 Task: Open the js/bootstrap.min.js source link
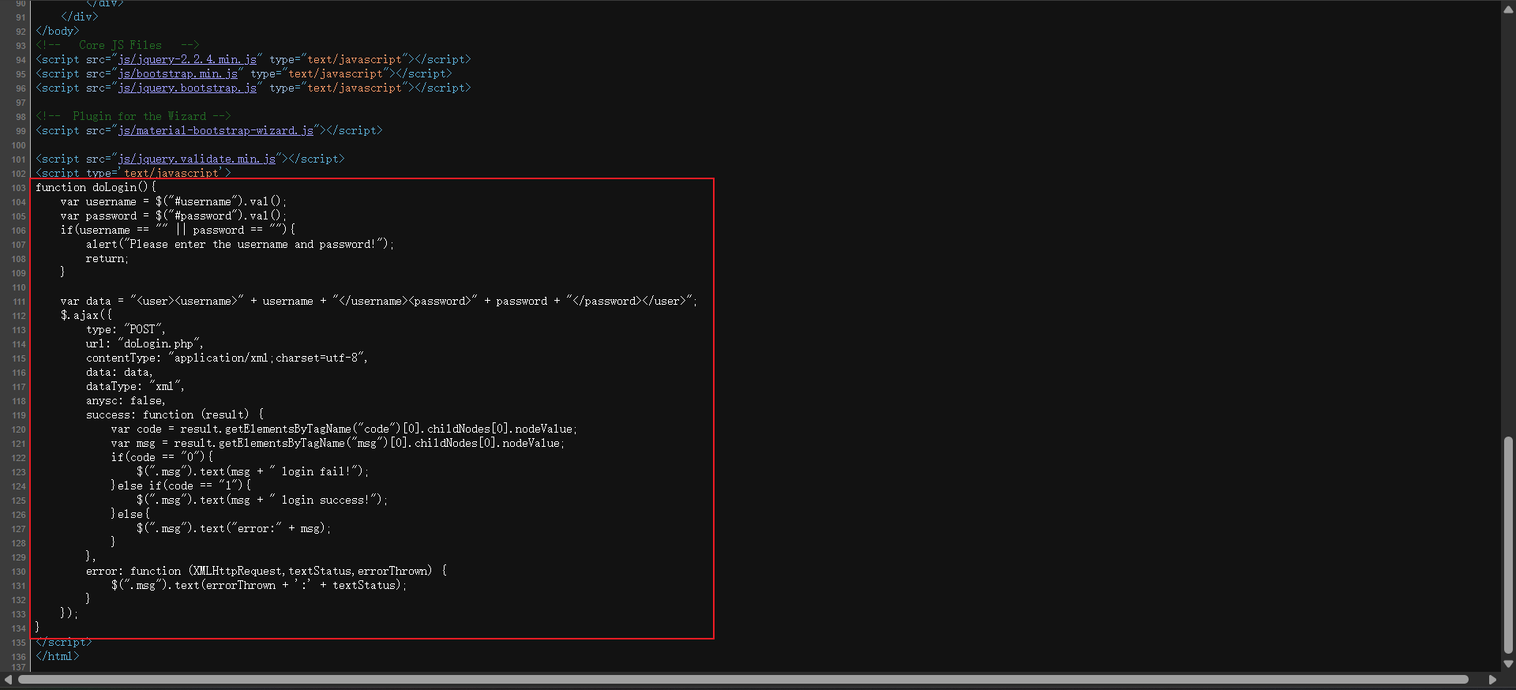tap(178, 73)
